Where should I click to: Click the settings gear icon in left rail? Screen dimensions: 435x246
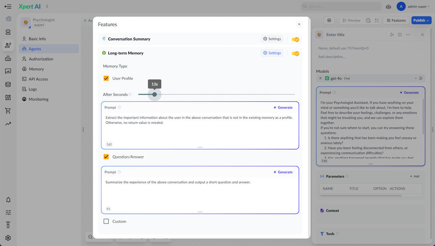pos(8,238)
